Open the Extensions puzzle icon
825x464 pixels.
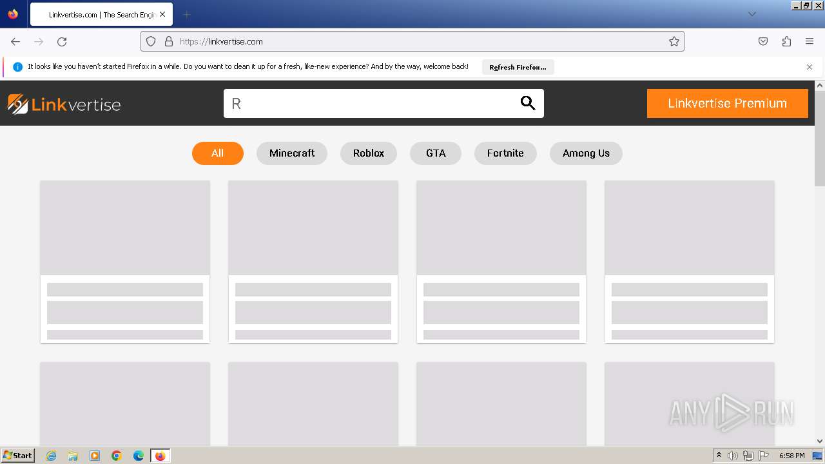786,41
